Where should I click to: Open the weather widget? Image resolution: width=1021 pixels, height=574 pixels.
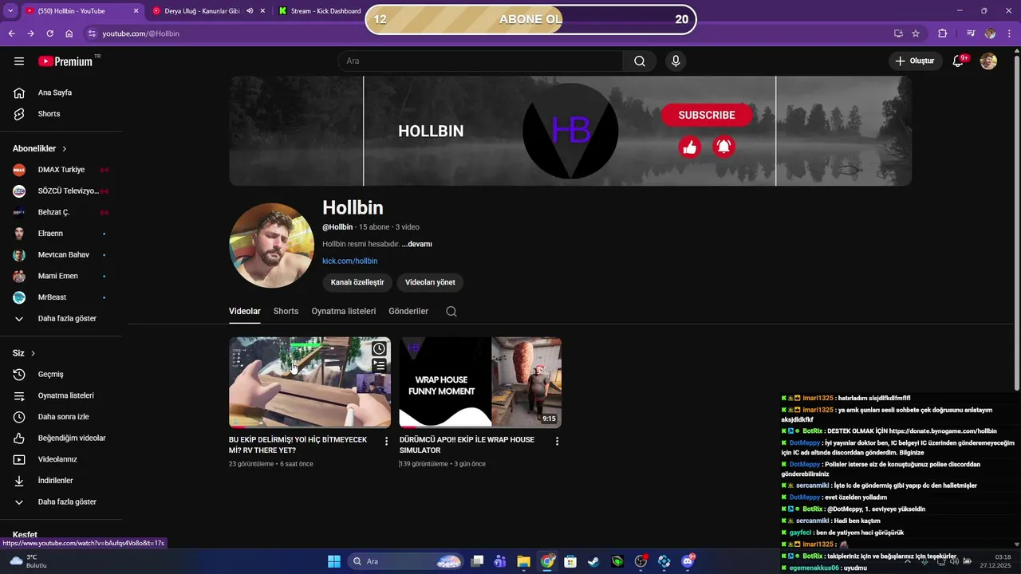(x=28, y=561)
